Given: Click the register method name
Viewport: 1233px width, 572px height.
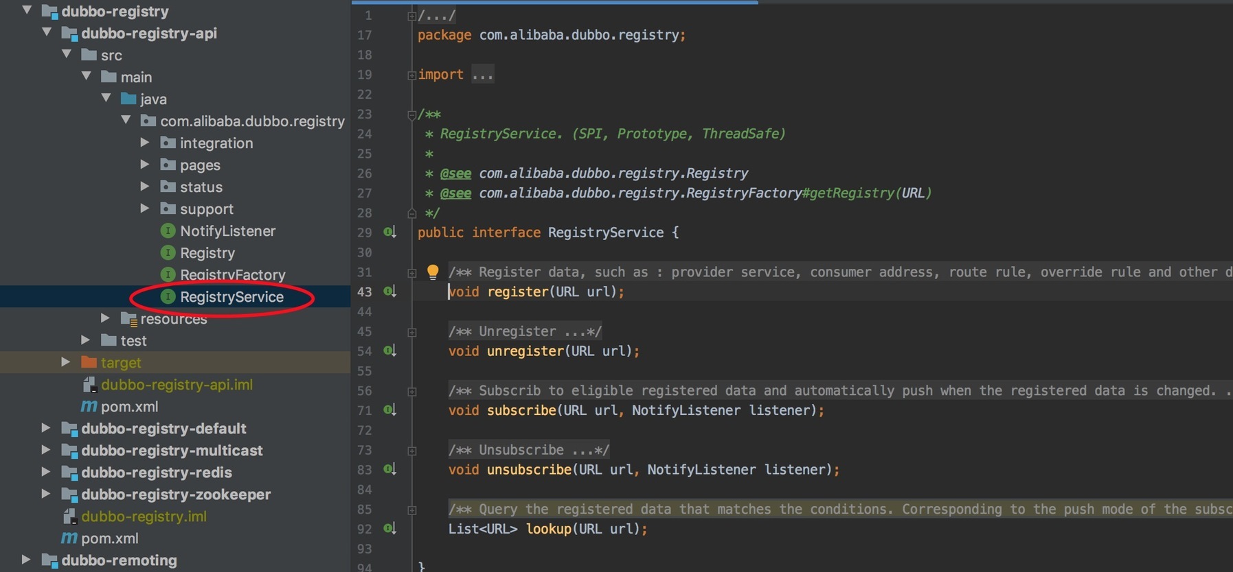Looking at the screenshot, I should click(x=518, y=292).
